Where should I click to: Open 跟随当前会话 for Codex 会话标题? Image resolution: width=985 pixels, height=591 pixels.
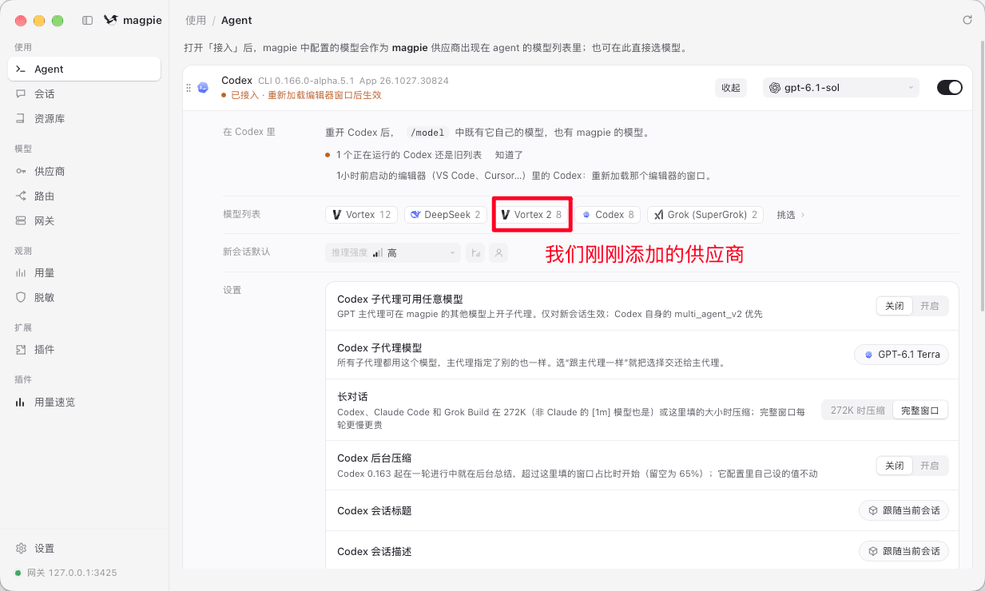click(904, 510)
